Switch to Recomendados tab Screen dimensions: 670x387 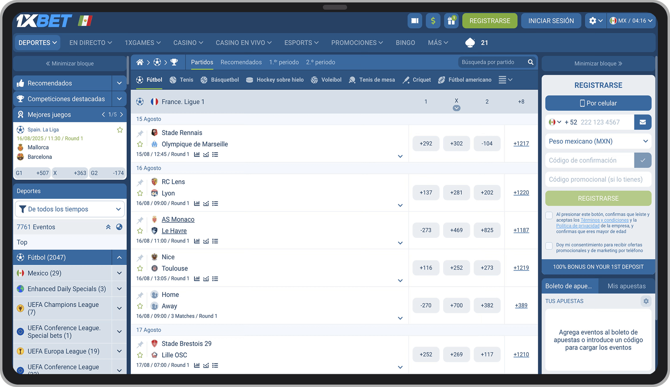(241, 62)
